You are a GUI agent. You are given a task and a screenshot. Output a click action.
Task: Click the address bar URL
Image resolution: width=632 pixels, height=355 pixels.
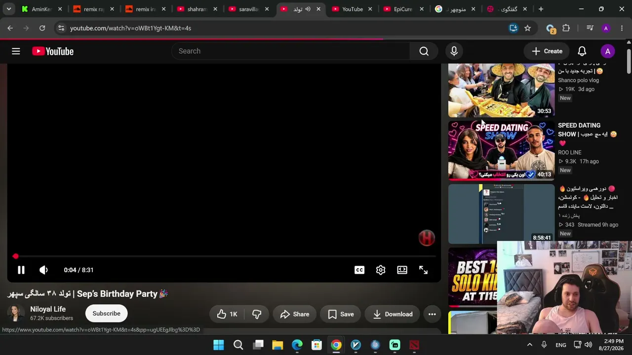(x=130, y=28)
